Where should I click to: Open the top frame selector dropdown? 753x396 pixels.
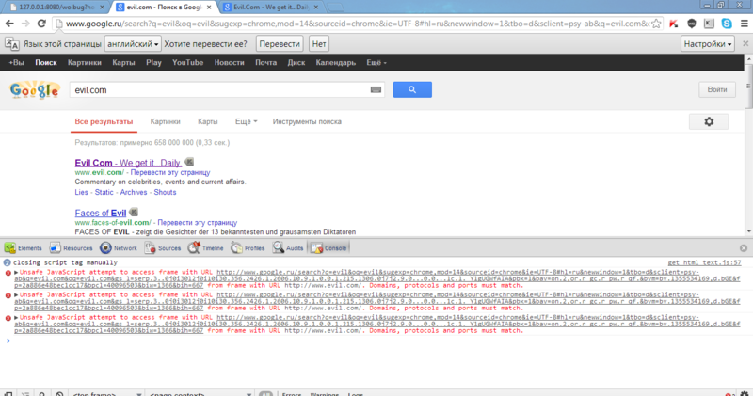point(106,393)
